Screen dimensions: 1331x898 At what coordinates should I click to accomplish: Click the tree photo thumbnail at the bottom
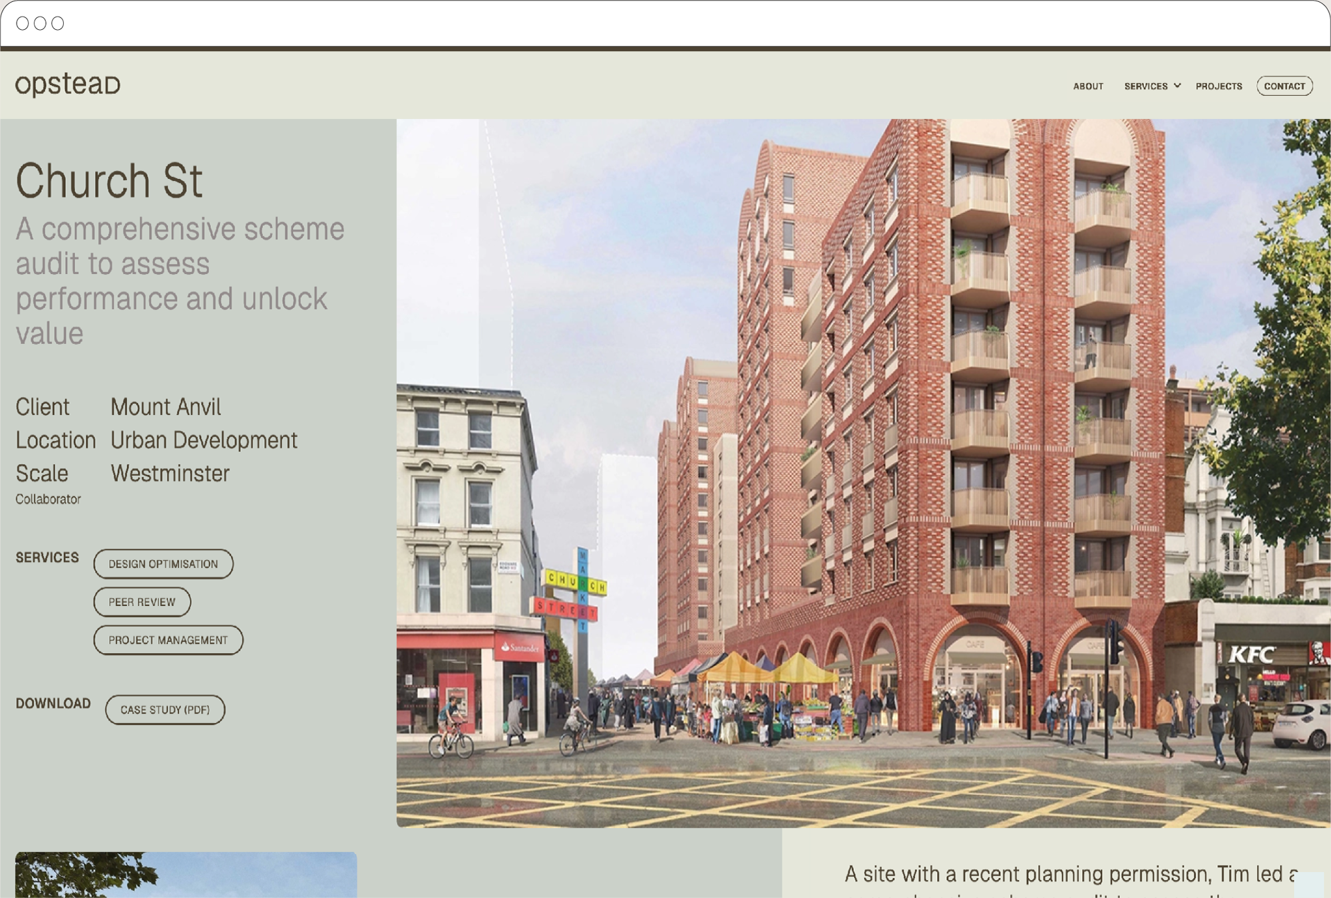click(186, 875)
